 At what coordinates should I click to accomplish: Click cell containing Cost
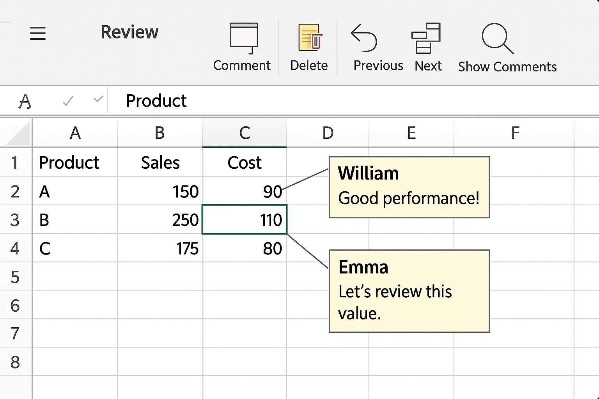point(245,162)
